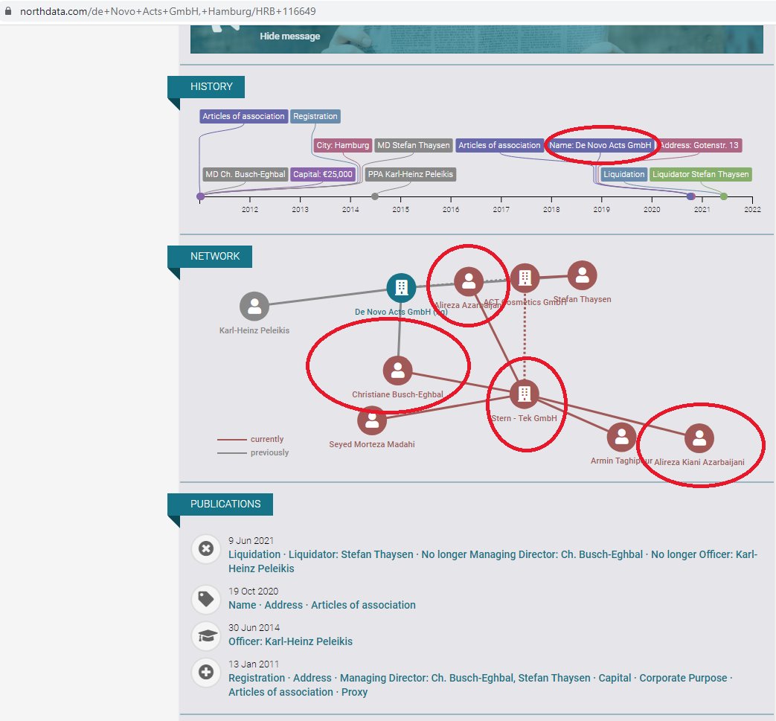Select the MD Stefan Thaysen timeline tag

pos(413,146)
